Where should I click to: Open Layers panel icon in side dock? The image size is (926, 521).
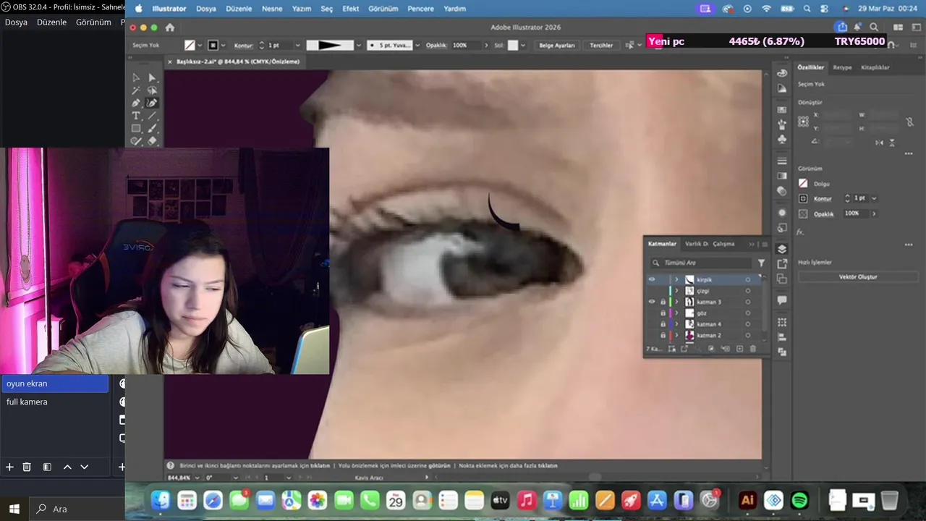click(782, 249)
